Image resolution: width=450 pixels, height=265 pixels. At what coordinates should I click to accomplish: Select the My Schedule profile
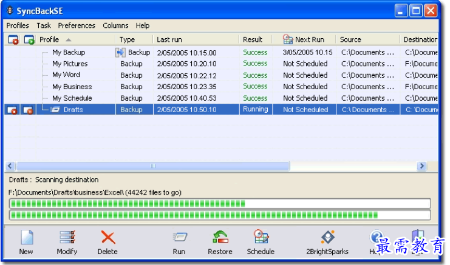pos(72,98)
